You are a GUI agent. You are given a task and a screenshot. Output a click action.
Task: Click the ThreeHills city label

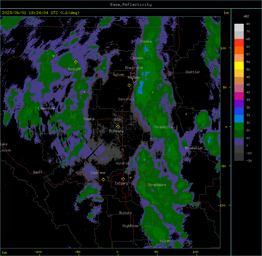[x=163, y=127]
